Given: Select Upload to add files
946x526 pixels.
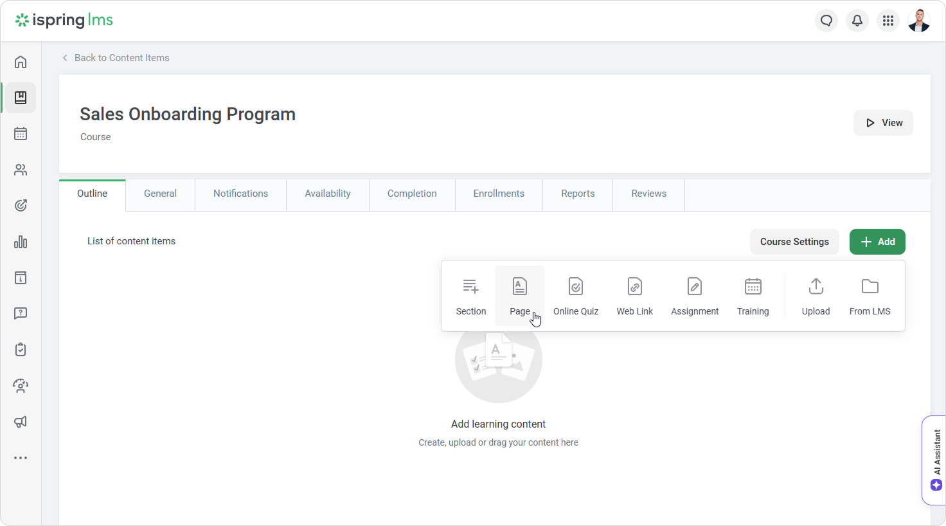Looking at the screenshot, I should (x=816, y=296).
